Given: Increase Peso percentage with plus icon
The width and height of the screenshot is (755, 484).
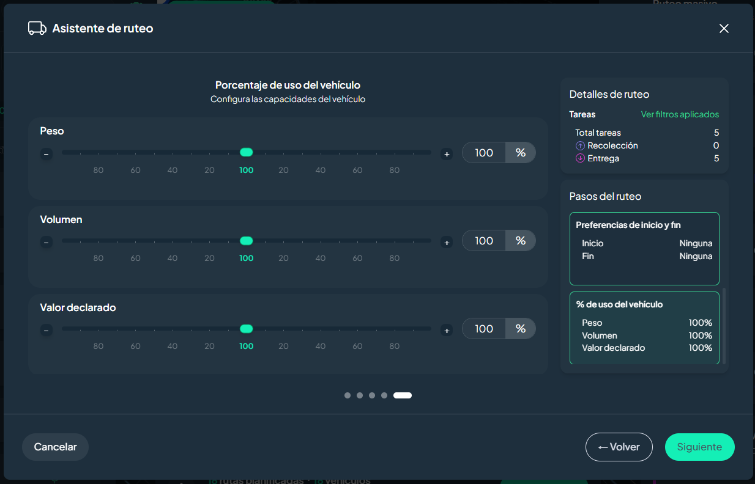Looking at the screenshot, I should (x=447, y=154).
